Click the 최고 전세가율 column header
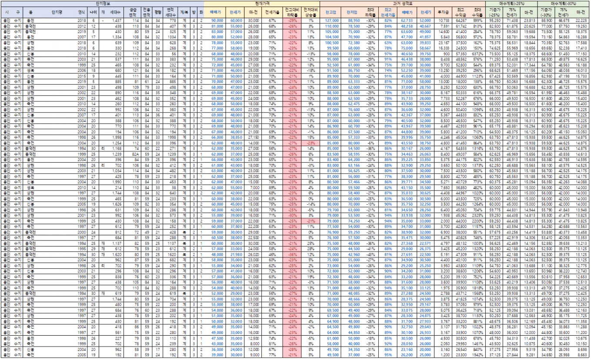This screenshot has height=360, width=591. pyautogui.click(x=387, y=12)
